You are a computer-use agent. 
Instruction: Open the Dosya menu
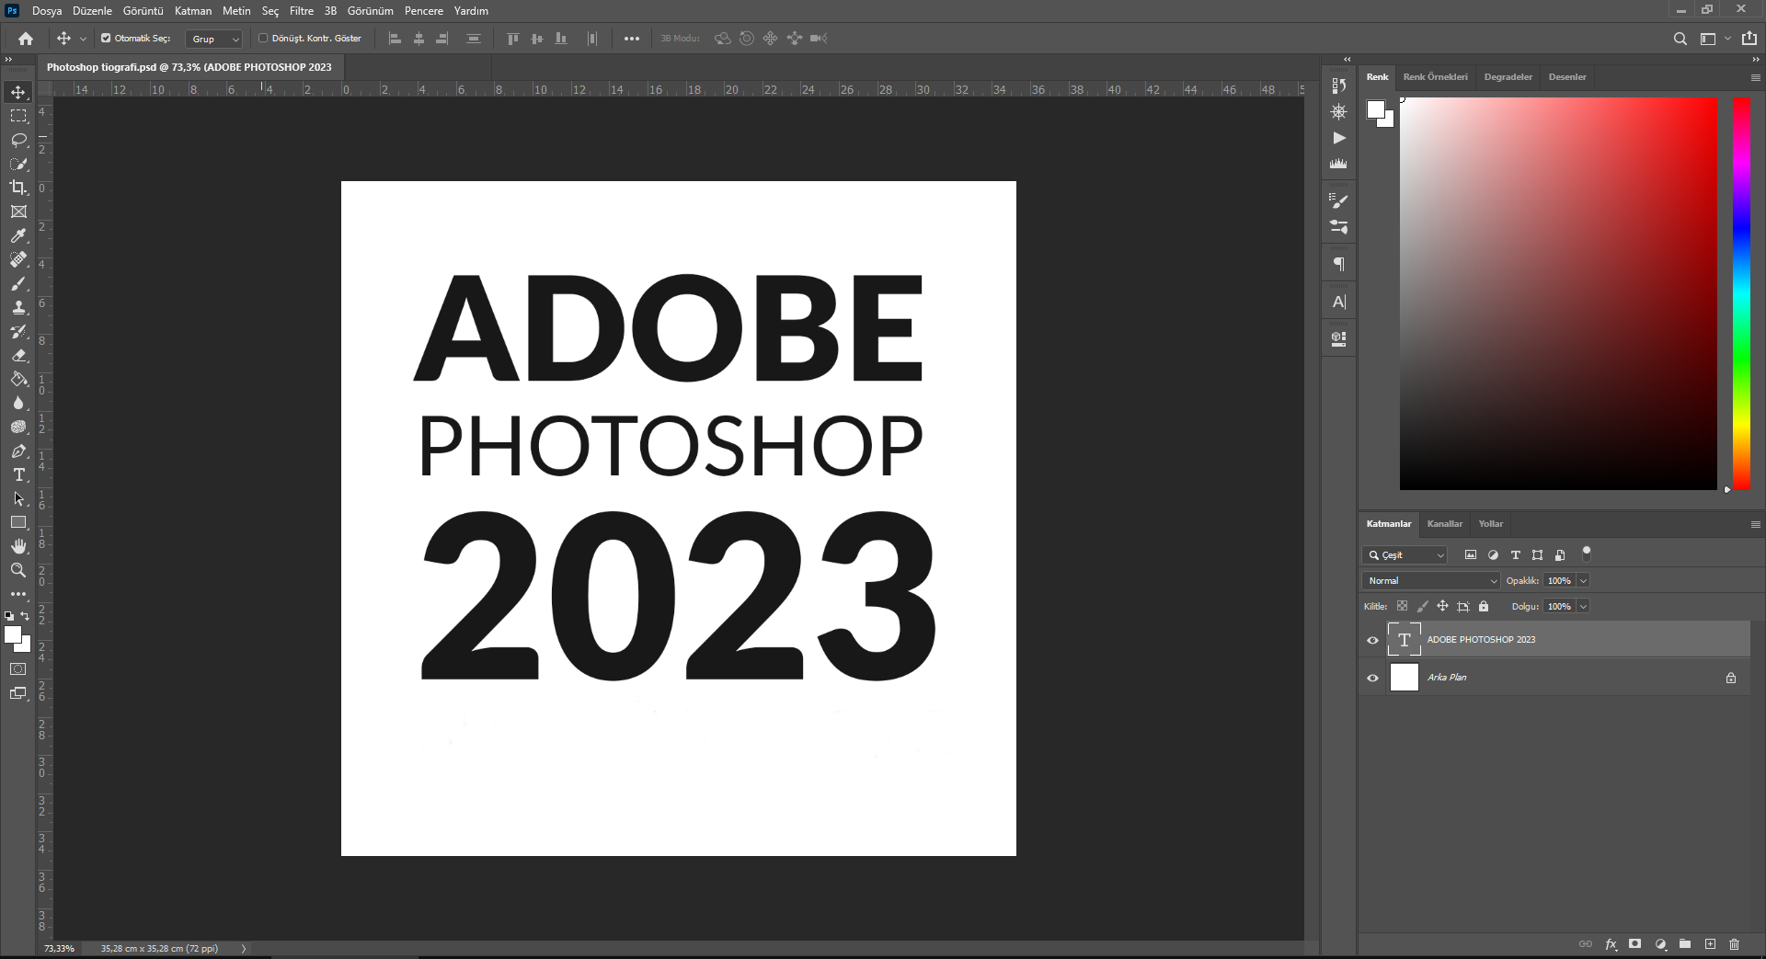47,11
